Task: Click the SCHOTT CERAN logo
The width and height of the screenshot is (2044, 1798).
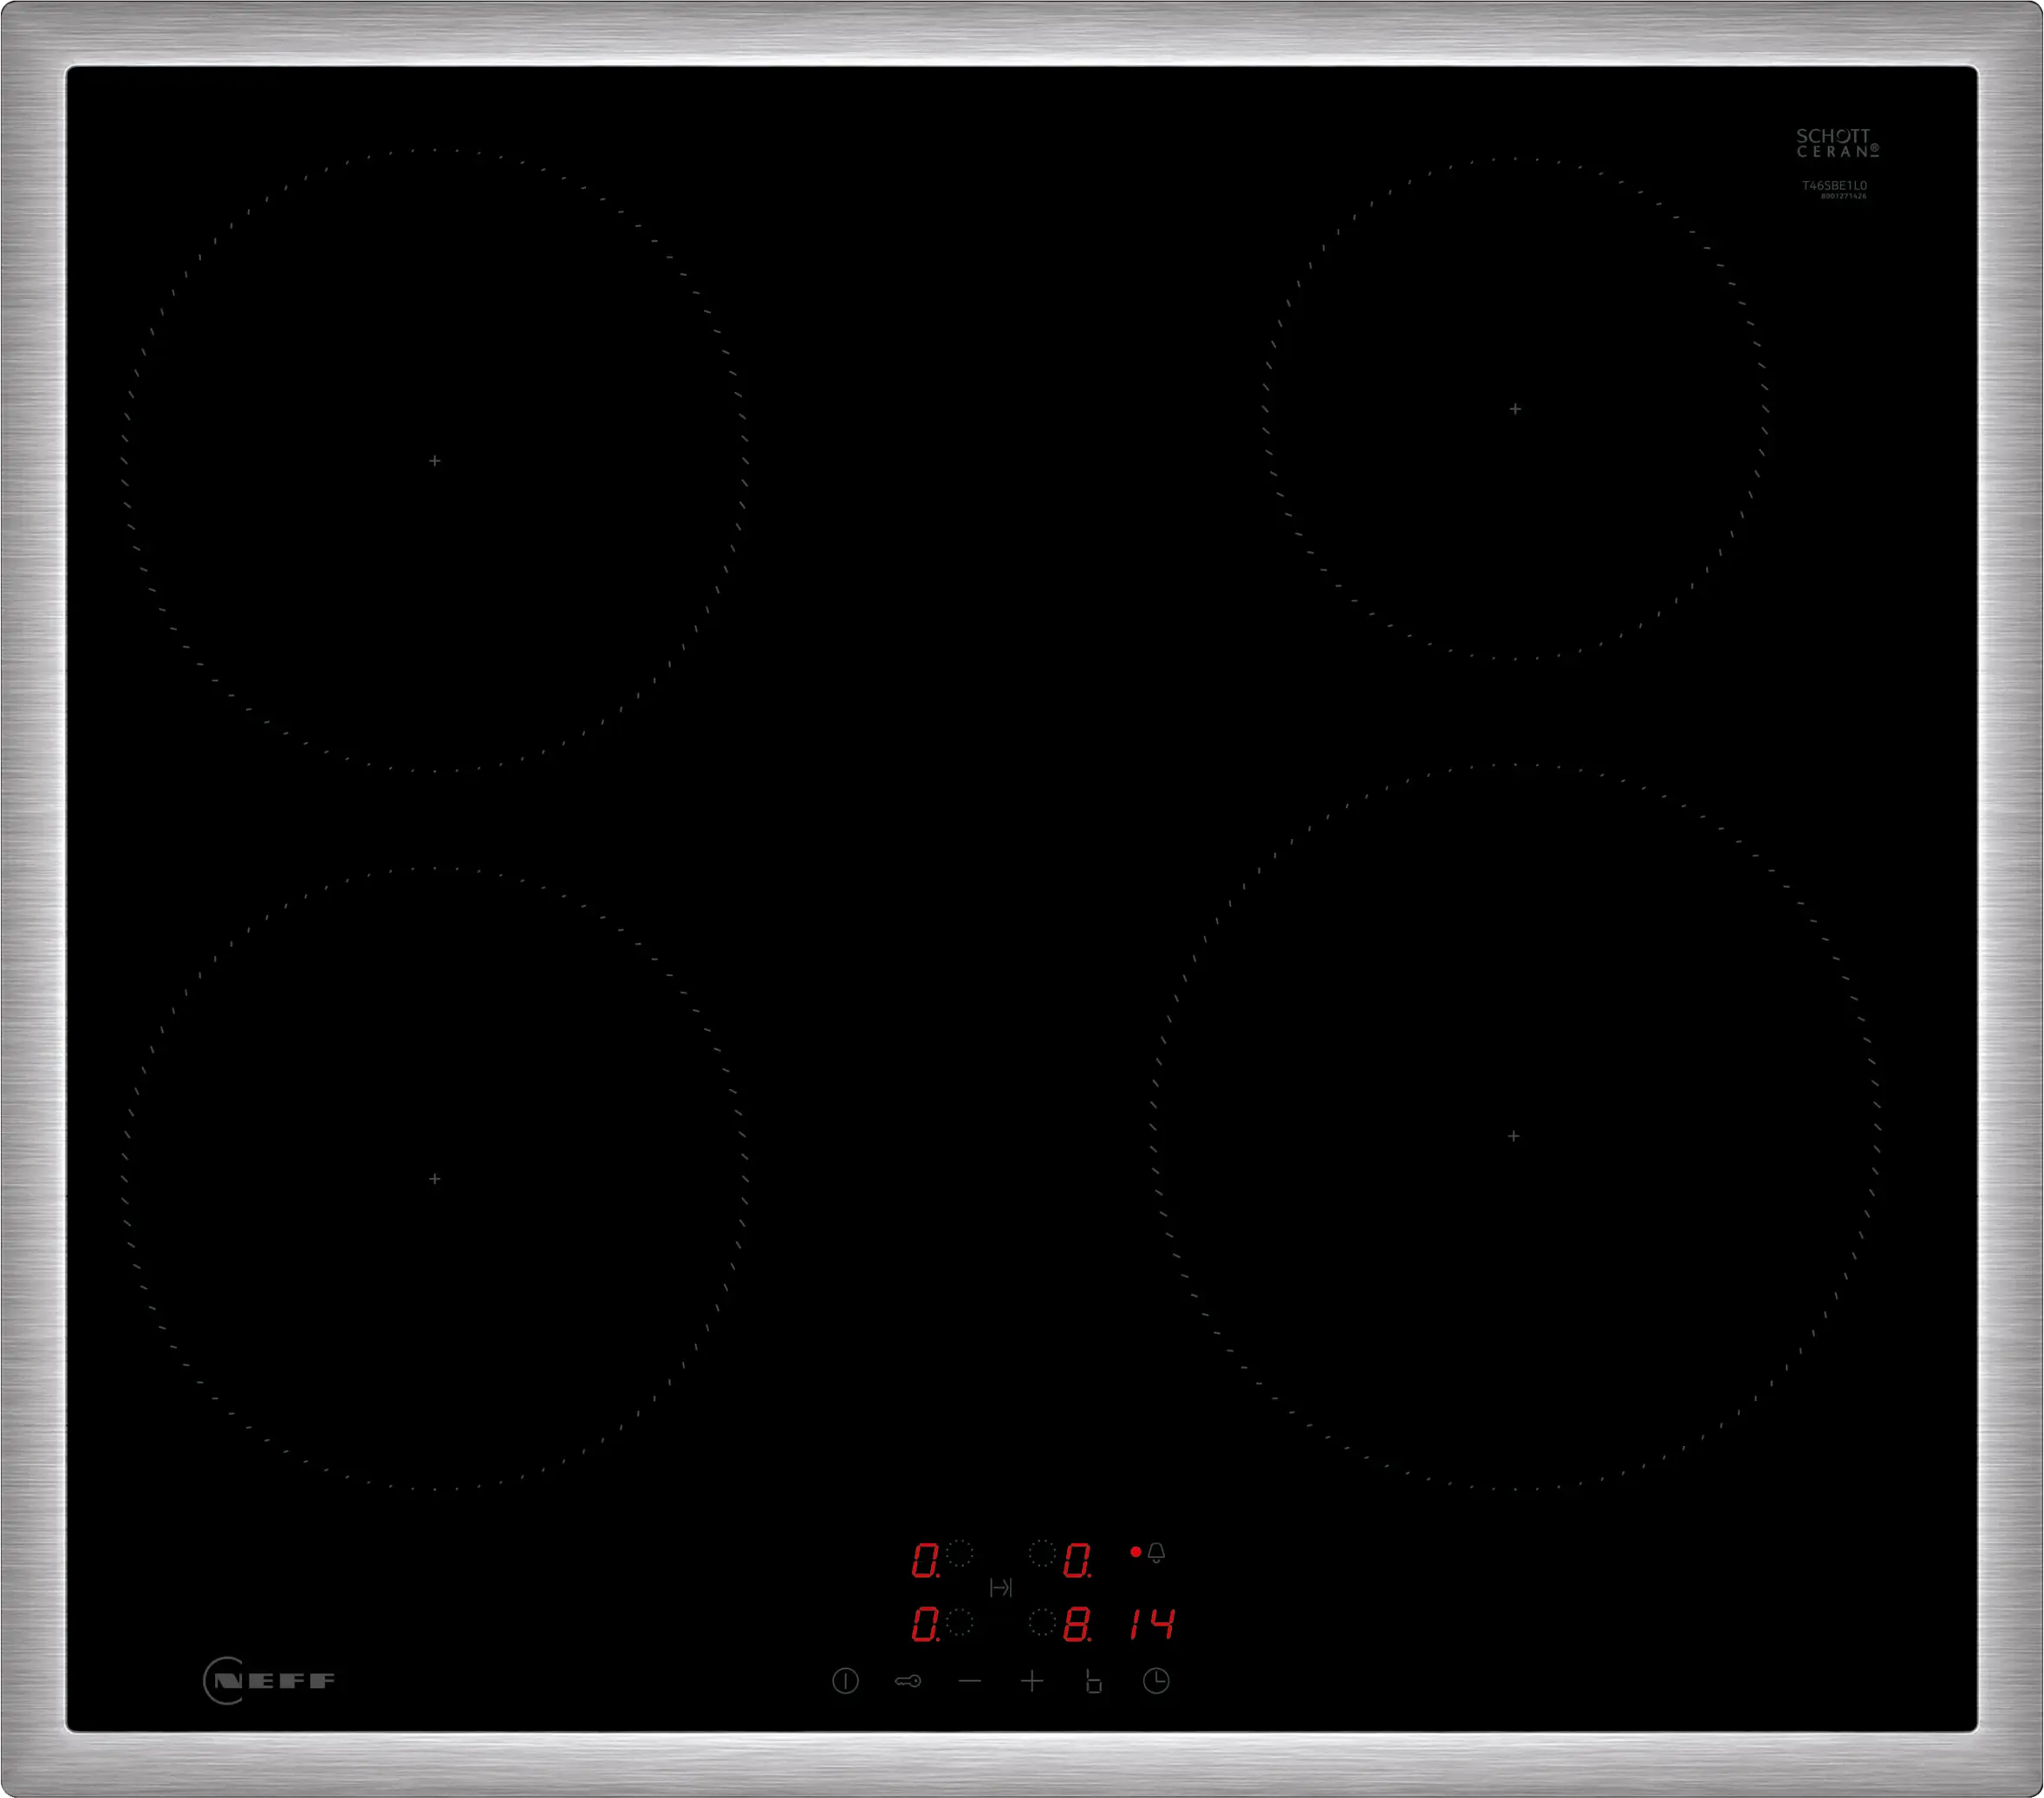Action: point(1836,143)
